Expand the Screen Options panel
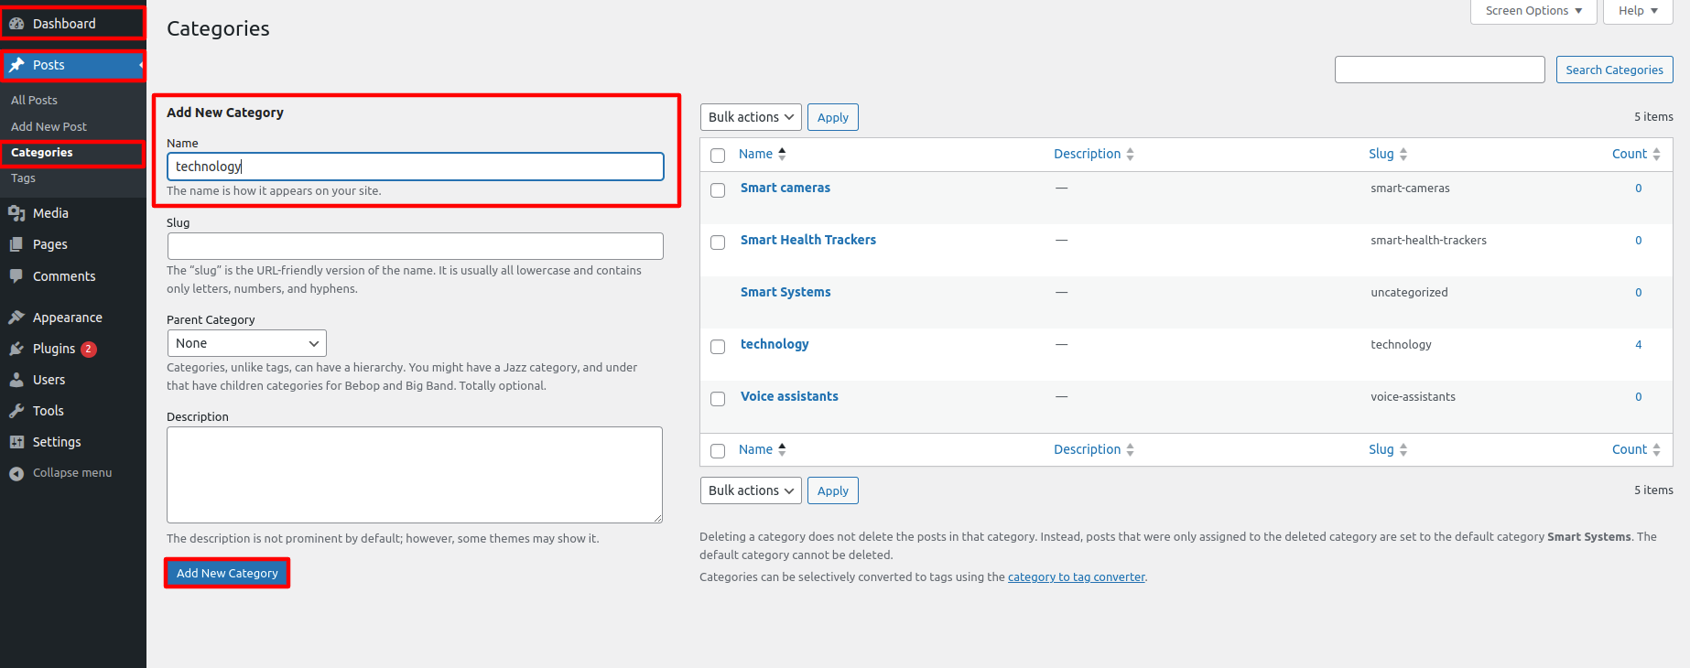The height and width of the screenshot is (668, 1690). point(1533,11)
